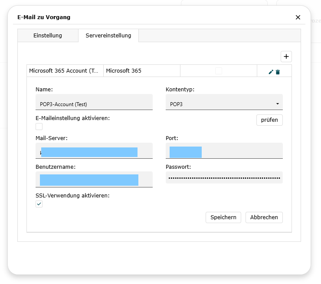Close the E-Mail zu Vorgang dialog
The width and height of the screenshot is (321, 284).
[298, 17]
